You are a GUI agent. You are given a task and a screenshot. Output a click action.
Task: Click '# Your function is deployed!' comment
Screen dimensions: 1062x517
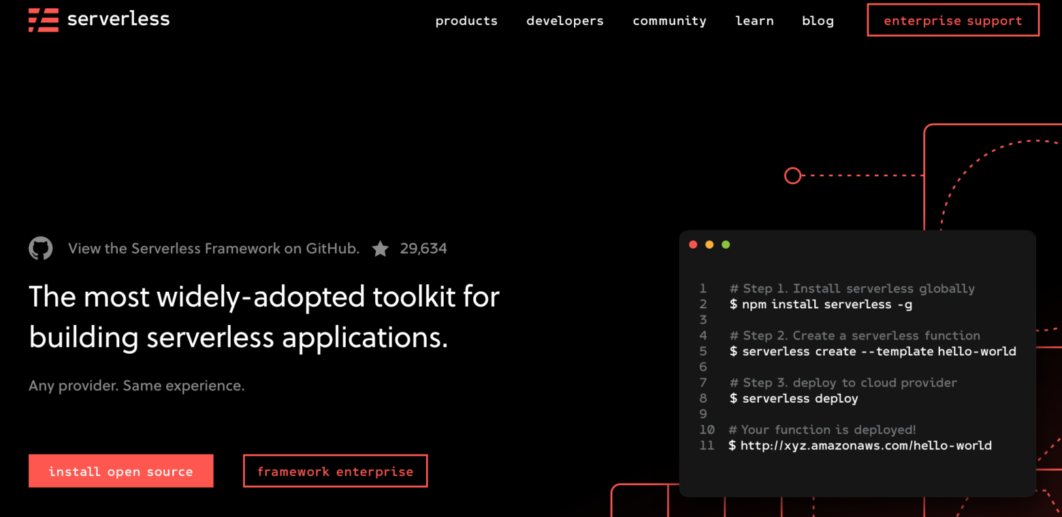(822, 430)
